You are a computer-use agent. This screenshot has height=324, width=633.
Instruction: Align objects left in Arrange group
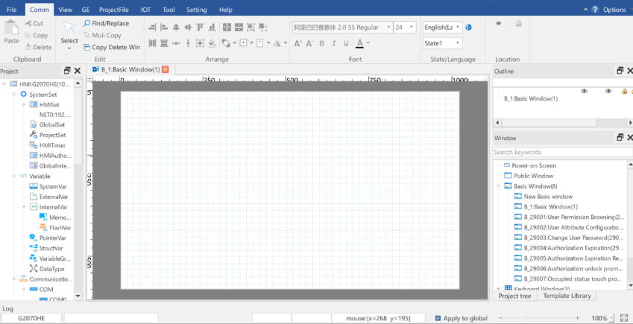164,28
